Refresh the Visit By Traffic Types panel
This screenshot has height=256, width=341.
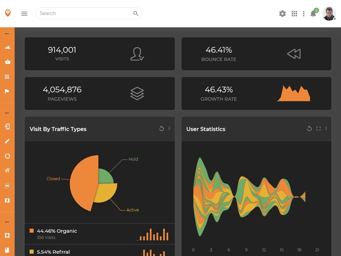[x=162, y=129]
